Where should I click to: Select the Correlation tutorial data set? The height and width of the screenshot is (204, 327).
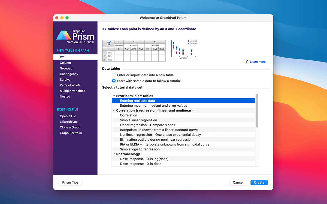pyautogui.click(x=183, y=115)
